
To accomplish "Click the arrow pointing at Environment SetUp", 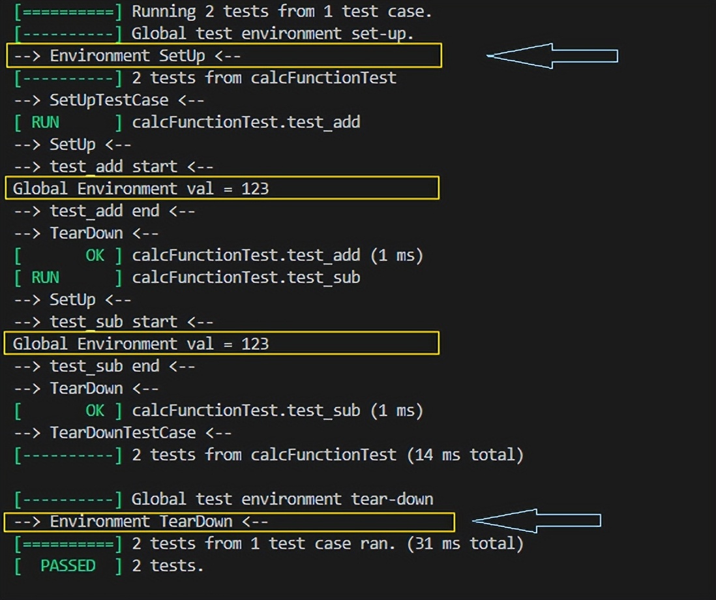I will [x=552, y=56].
